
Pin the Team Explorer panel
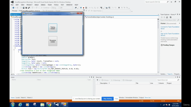[x=177, y=15]
